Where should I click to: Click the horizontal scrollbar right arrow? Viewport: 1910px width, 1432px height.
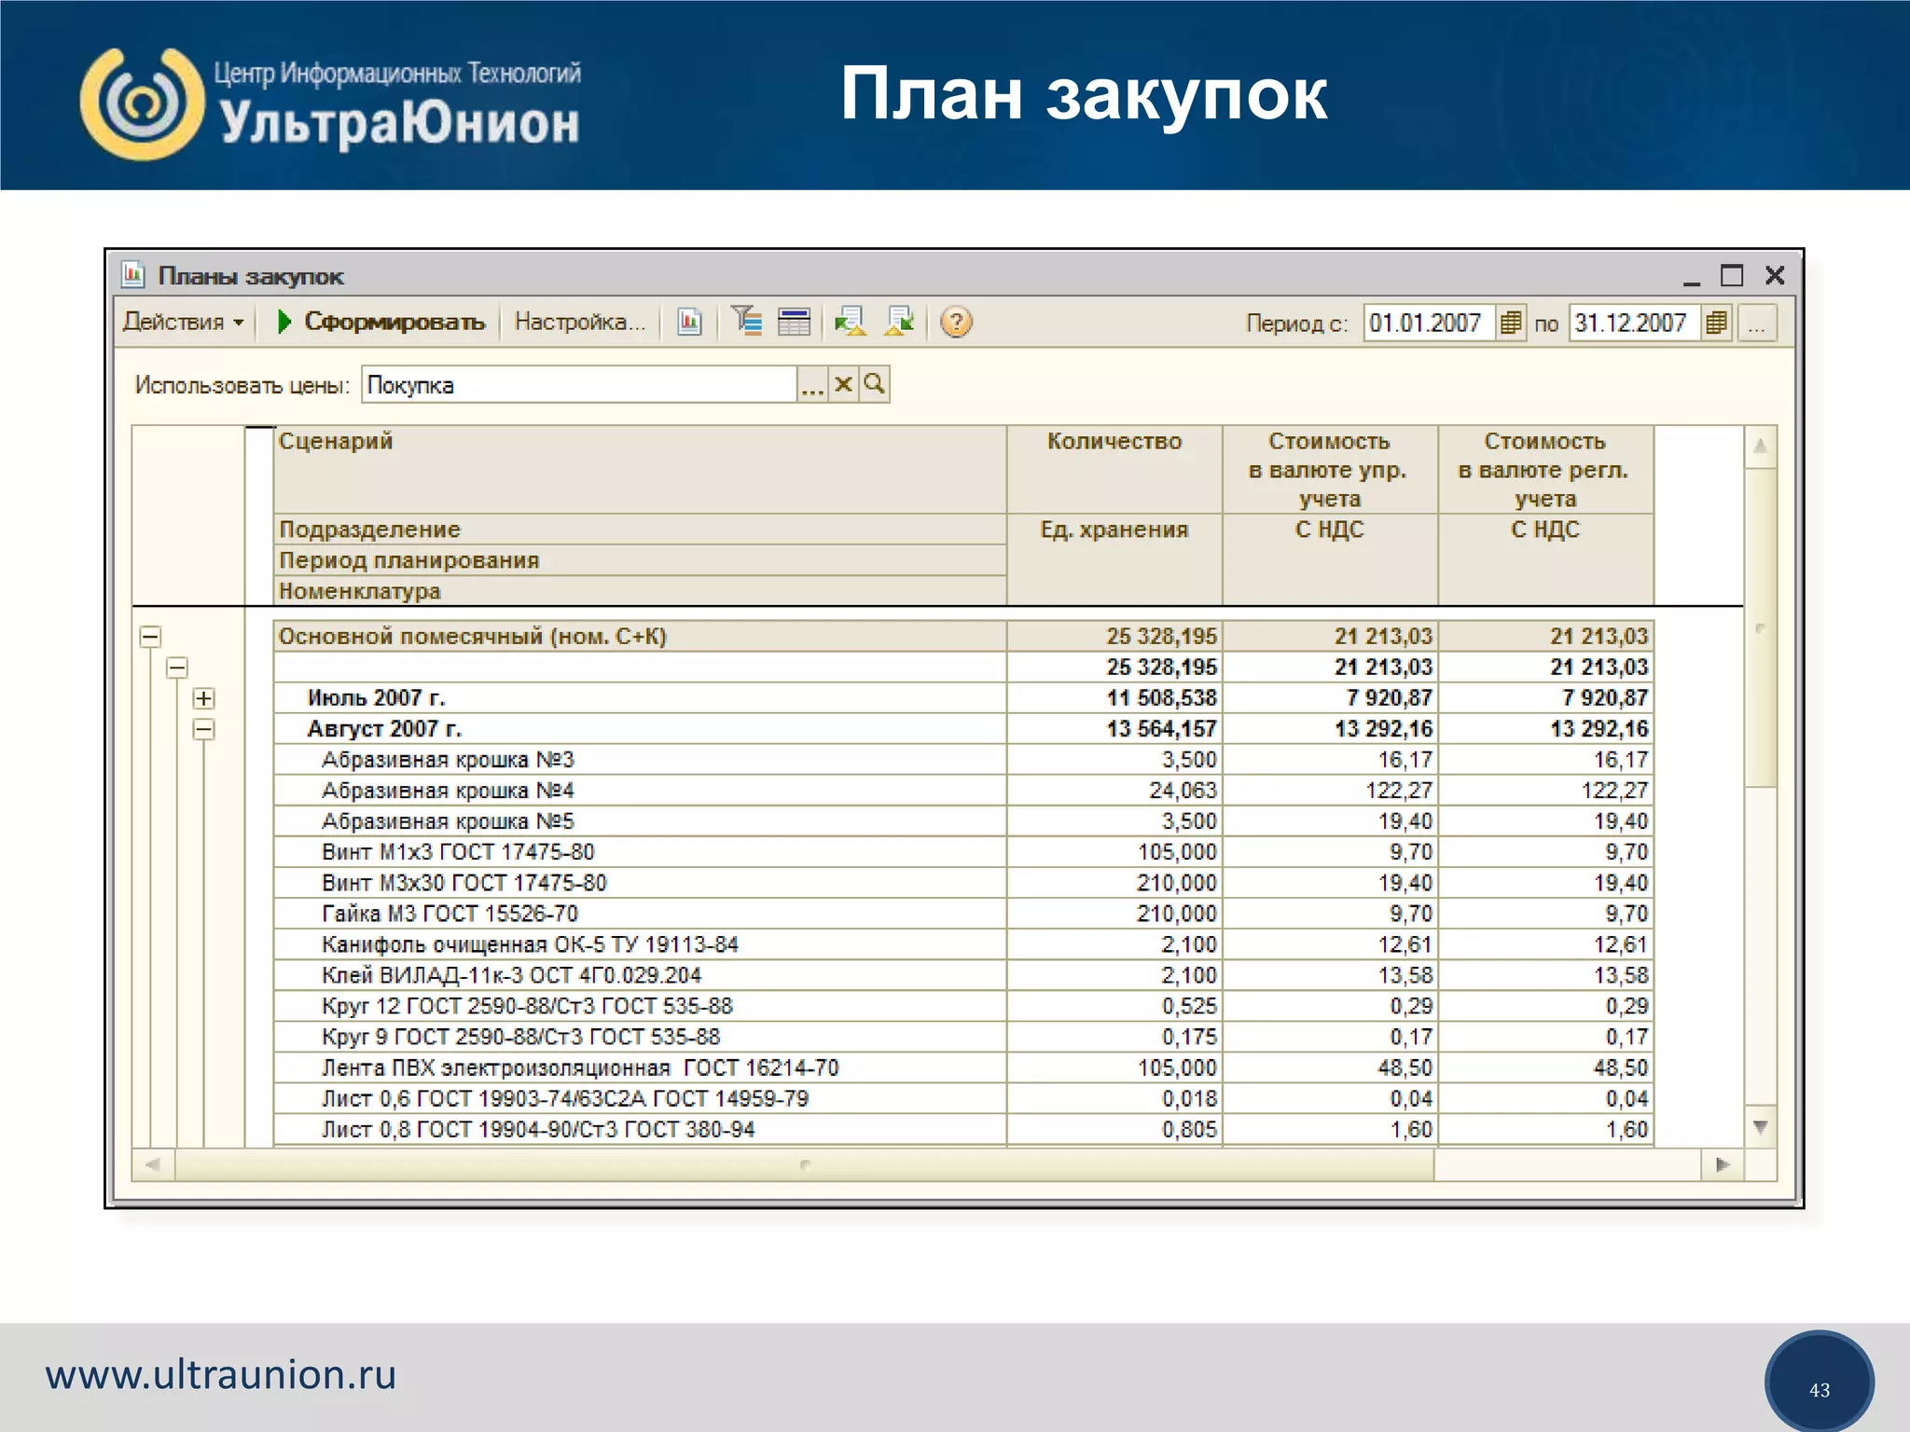point(1723,1164)
